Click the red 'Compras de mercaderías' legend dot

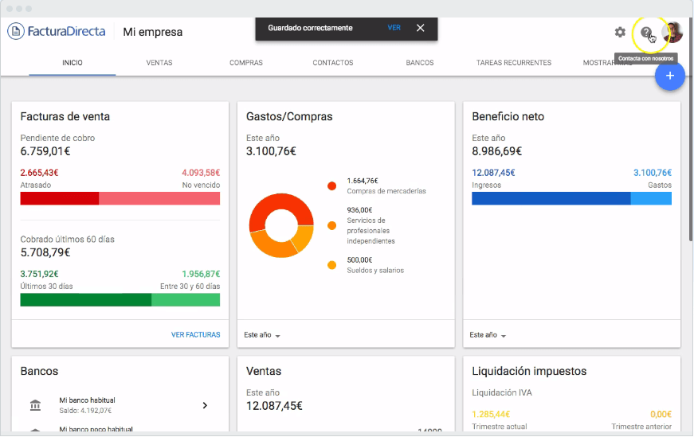tap(331, 186)
